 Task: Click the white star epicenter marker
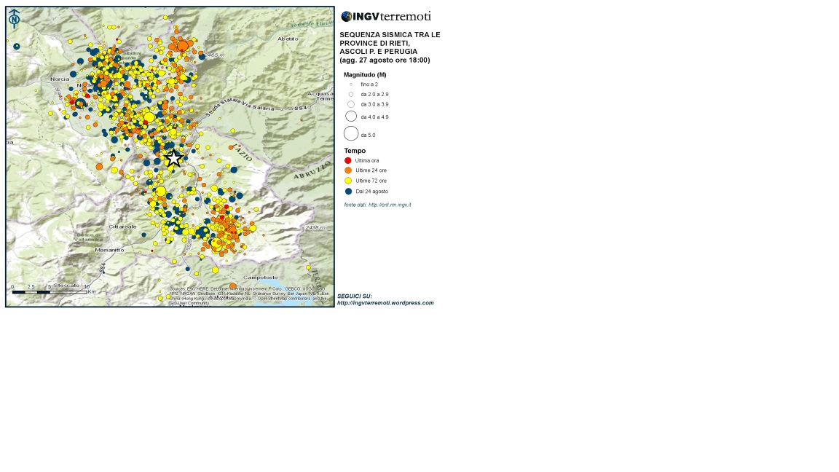coord(173,158)
